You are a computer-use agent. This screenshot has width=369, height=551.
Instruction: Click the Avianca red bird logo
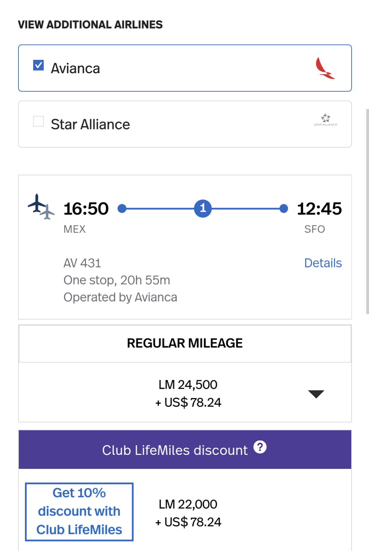coord(325,68)
